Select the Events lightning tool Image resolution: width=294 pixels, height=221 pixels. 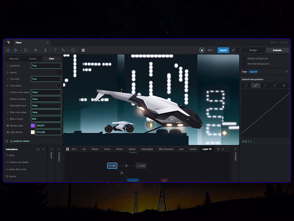(x=73, y=50)
